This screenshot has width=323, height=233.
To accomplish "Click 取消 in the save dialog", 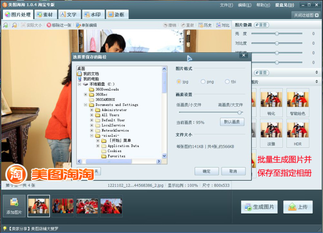I will coord(233,171).
